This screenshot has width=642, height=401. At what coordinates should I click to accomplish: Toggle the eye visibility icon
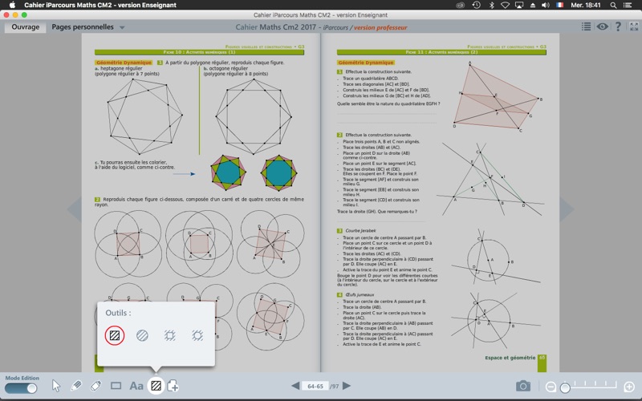pos(603,26)
